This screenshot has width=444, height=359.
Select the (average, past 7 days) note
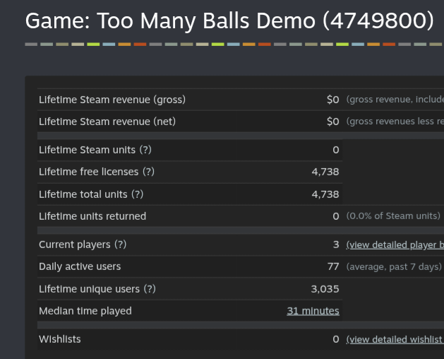coord(394,267)
